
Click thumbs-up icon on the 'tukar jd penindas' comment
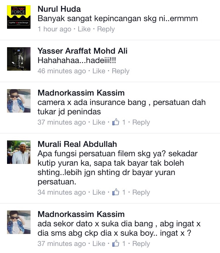pos(116,122)
